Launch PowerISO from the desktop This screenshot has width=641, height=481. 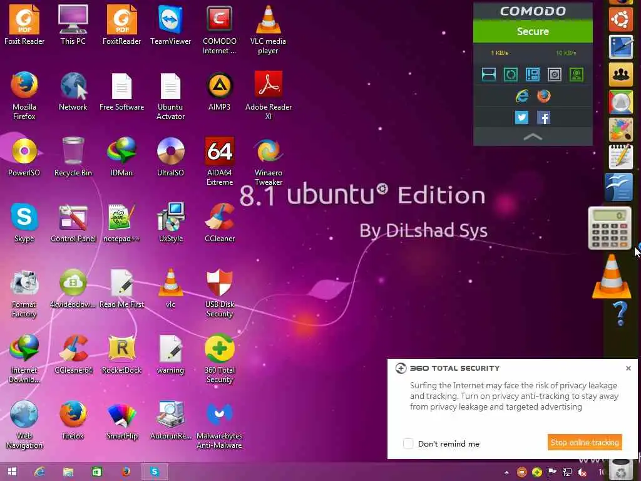click(x=24, y=156)
